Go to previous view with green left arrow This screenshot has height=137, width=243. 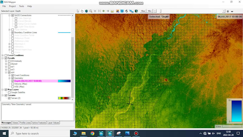[x=104, y=11]
